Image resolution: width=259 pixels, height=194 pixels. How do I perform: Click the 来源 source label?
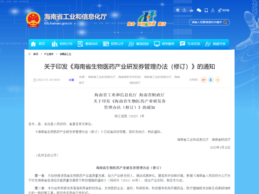tap(82, 77)
